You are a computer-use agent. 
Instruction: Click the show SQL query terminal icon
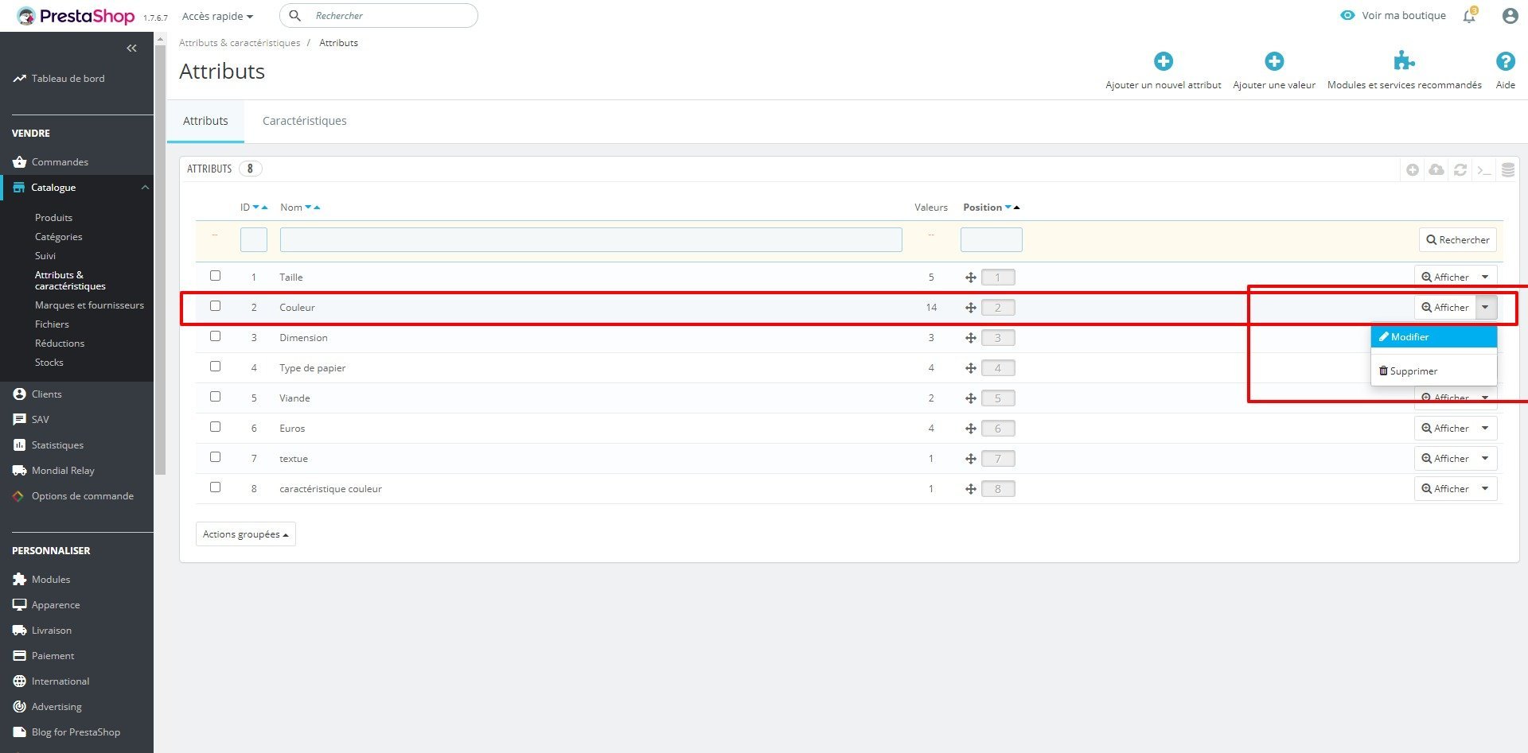[x=1484, y=169]
